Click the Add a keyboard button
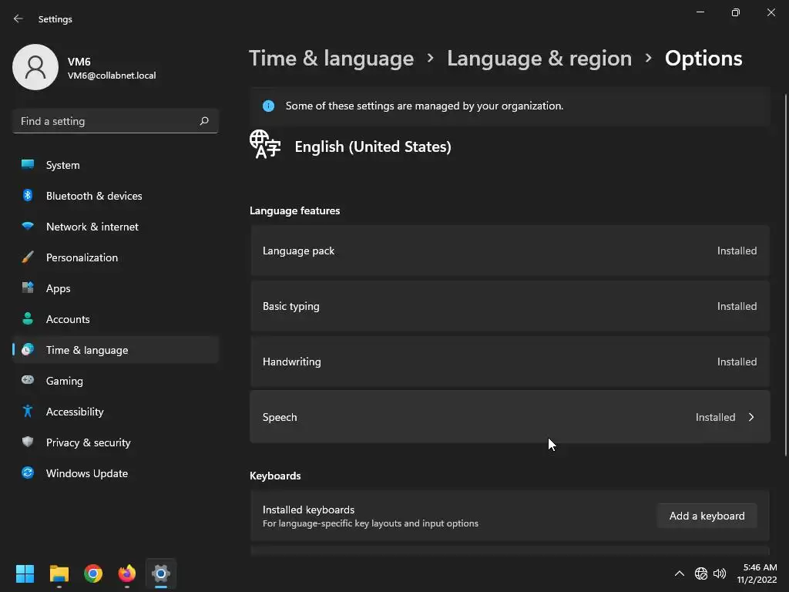The width and height of the screenshot is (789, 592). (x=707, y=516)
